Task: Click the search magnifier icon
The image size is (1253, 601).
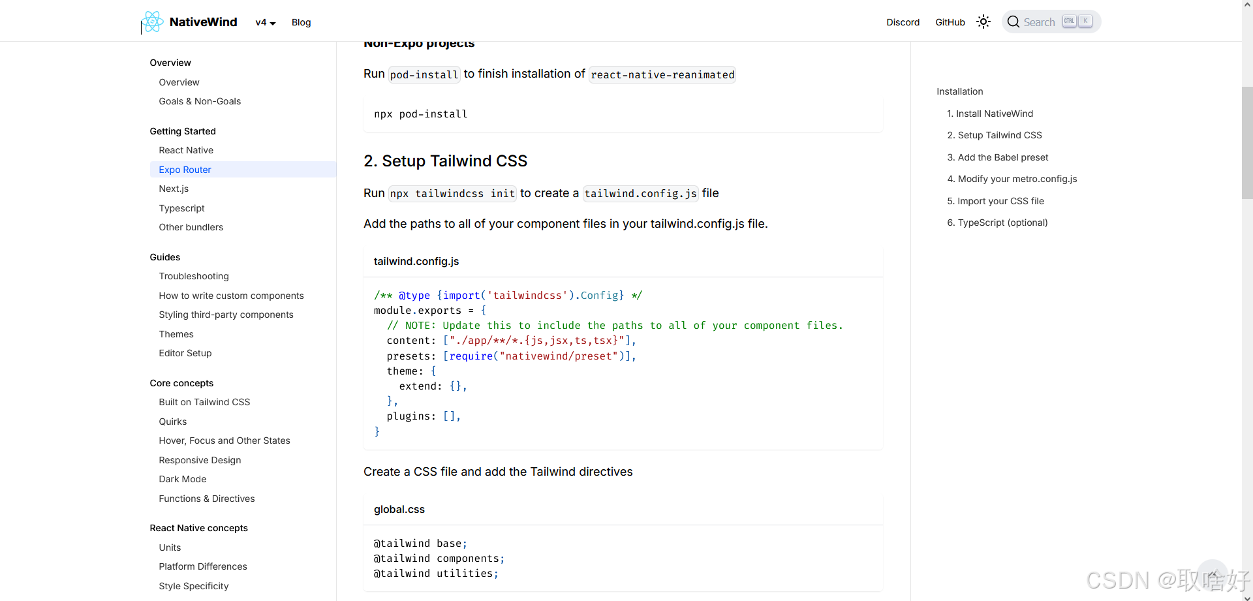Action: click(1013, 22)
